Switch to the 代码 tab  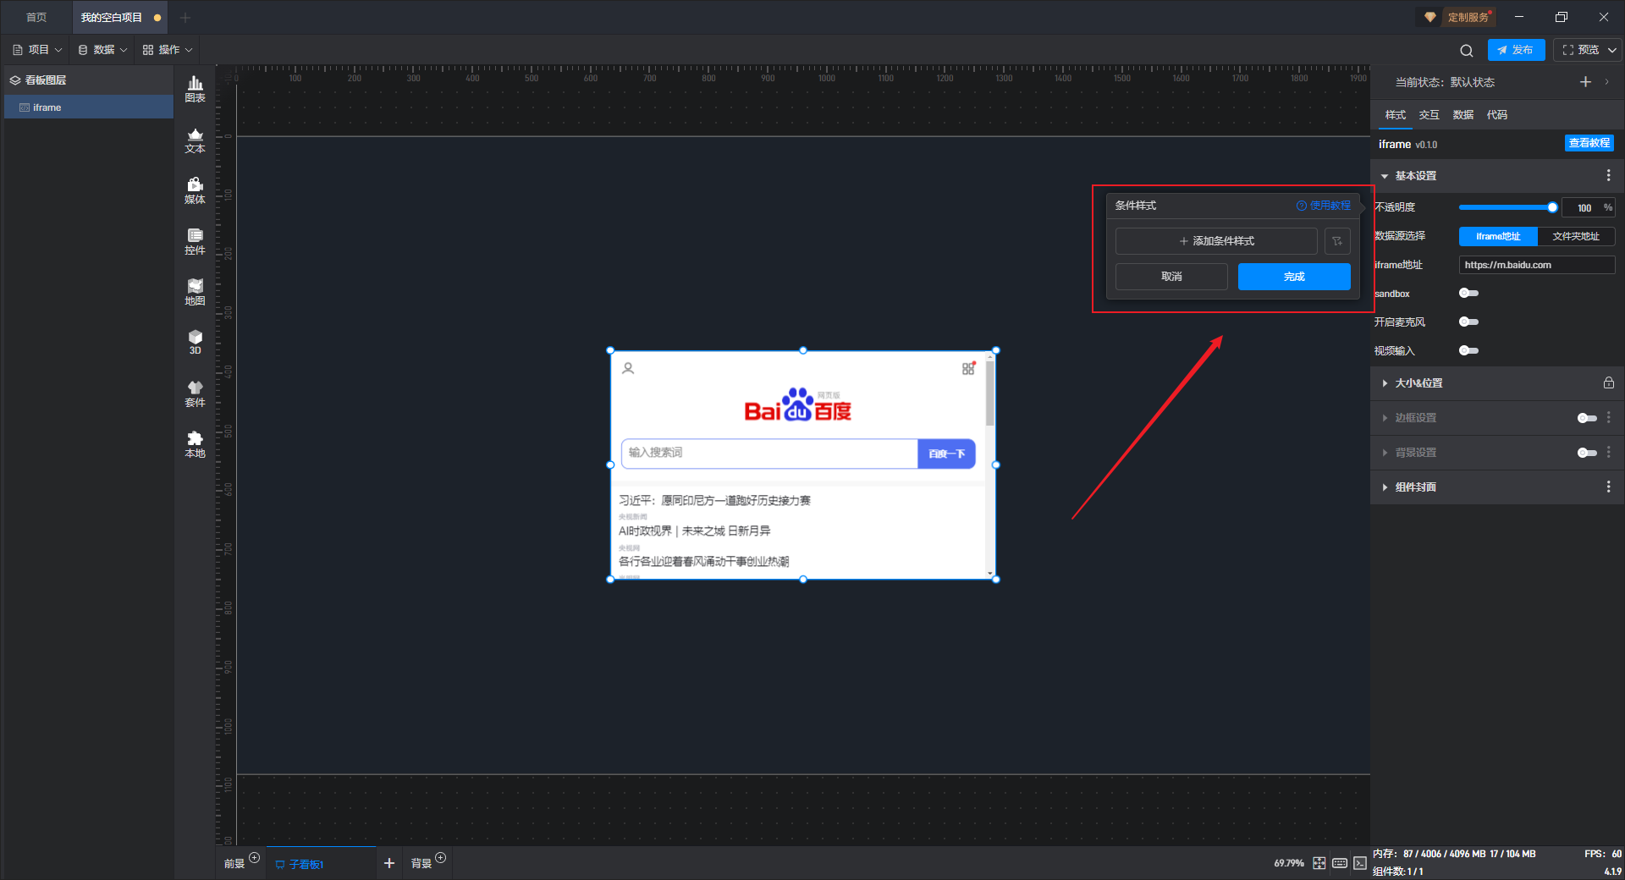[1496, 115]
